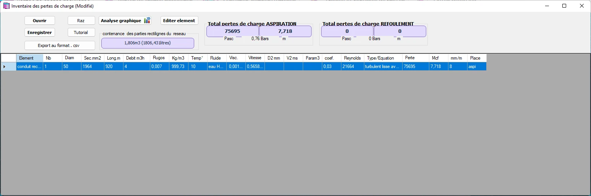Reset with the Raz button
Screen dimensions: 591x196
pos(81,21)
